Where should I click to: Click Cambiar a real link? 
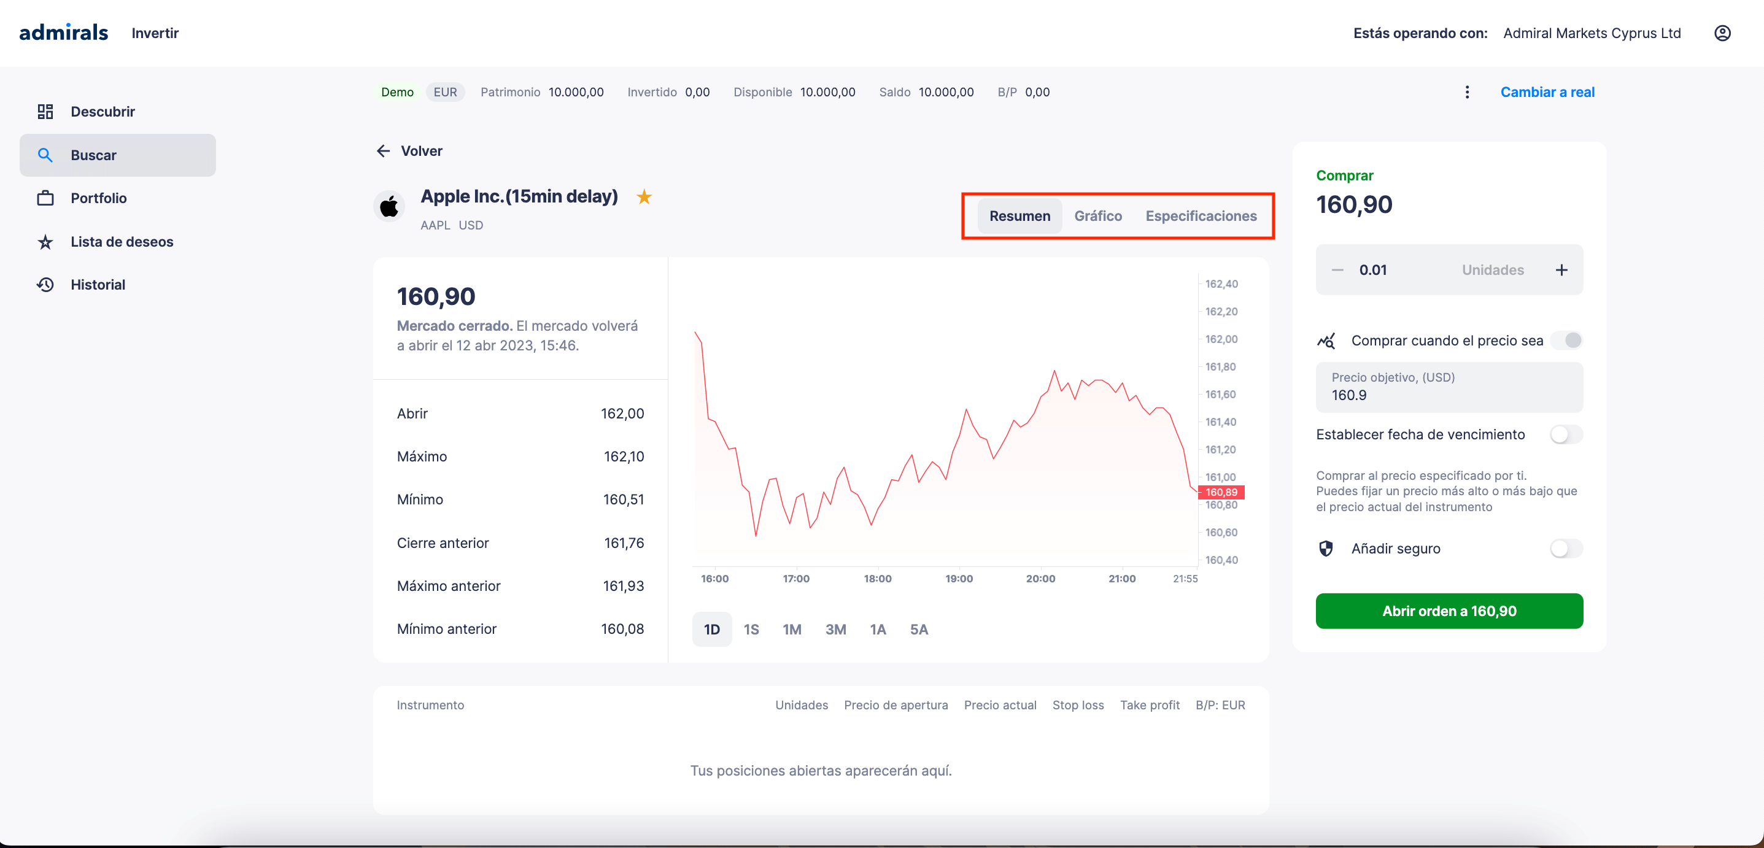click(1547, 91)
